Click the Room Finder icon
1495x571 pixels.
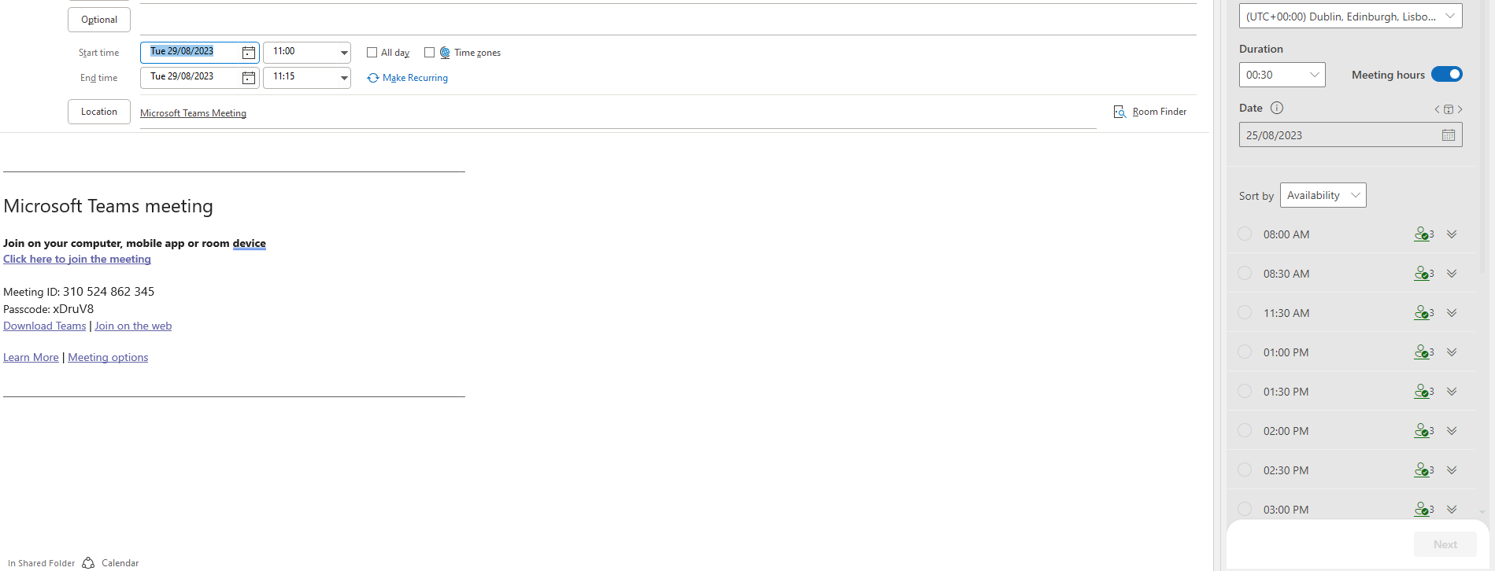[1119, 112]
